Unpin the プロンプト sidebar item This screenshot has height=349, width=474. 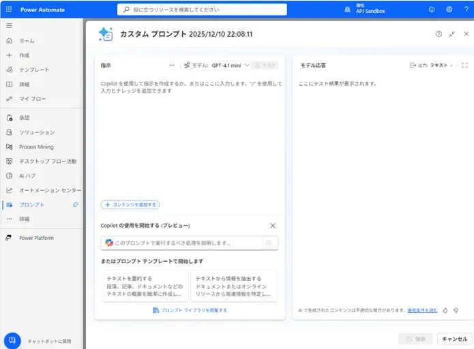point(75,204)
